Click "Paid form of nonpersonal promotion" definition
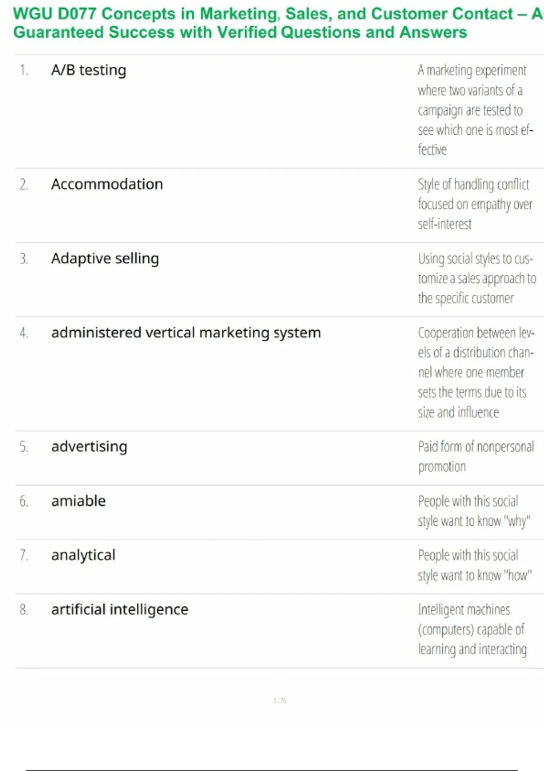The width and height of the screenshot is (544, 771). click(475, 456)
